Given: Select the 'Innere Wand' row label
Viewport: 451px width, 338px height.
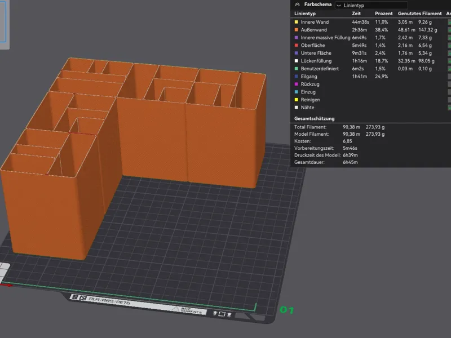Looking at the screenshot, I should pos(315,22).
